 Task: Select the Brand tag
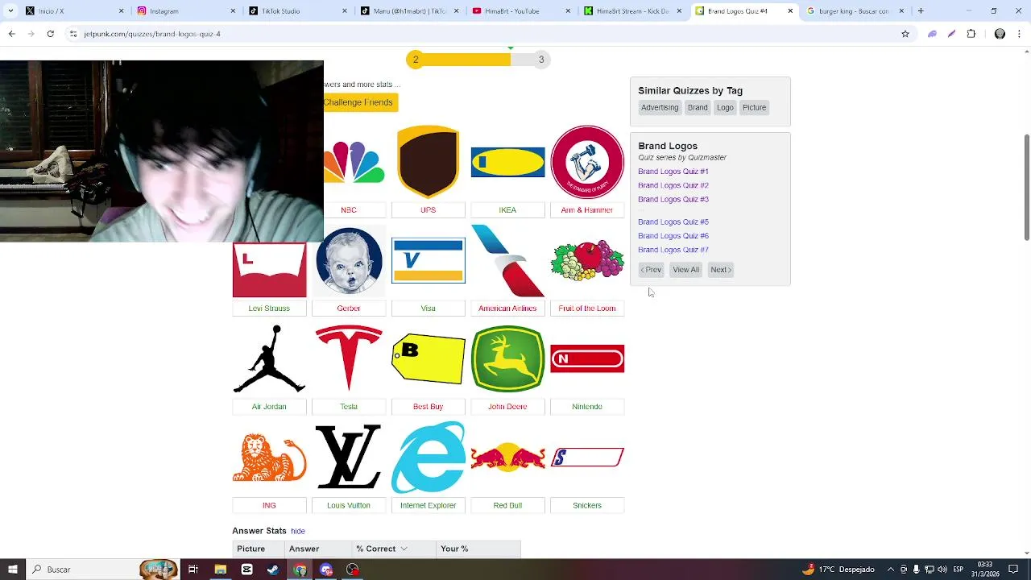(x=698, y=107)
